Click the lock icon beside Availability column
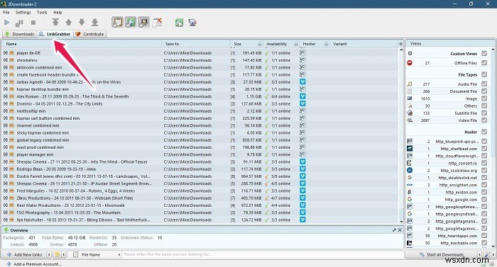Screen dimensions: 497x267 pos(296,44)
